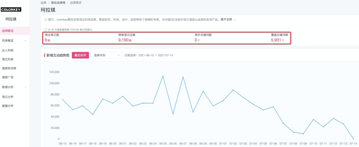Image resolution: width=359 pixels, height=147 pixels.
Task: Click the 珂拉琪 name under sidebar logo
Action: pyautogui.click(x=11, y=19)
